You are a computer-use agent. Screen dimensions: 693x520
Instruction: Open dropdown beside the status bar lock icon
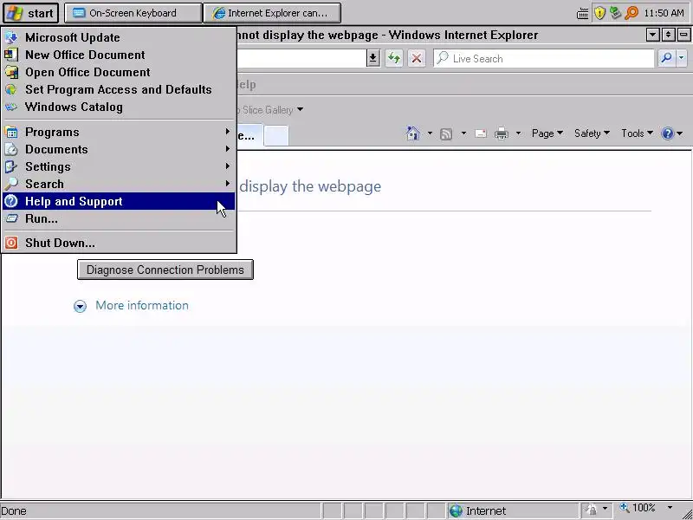605,509
